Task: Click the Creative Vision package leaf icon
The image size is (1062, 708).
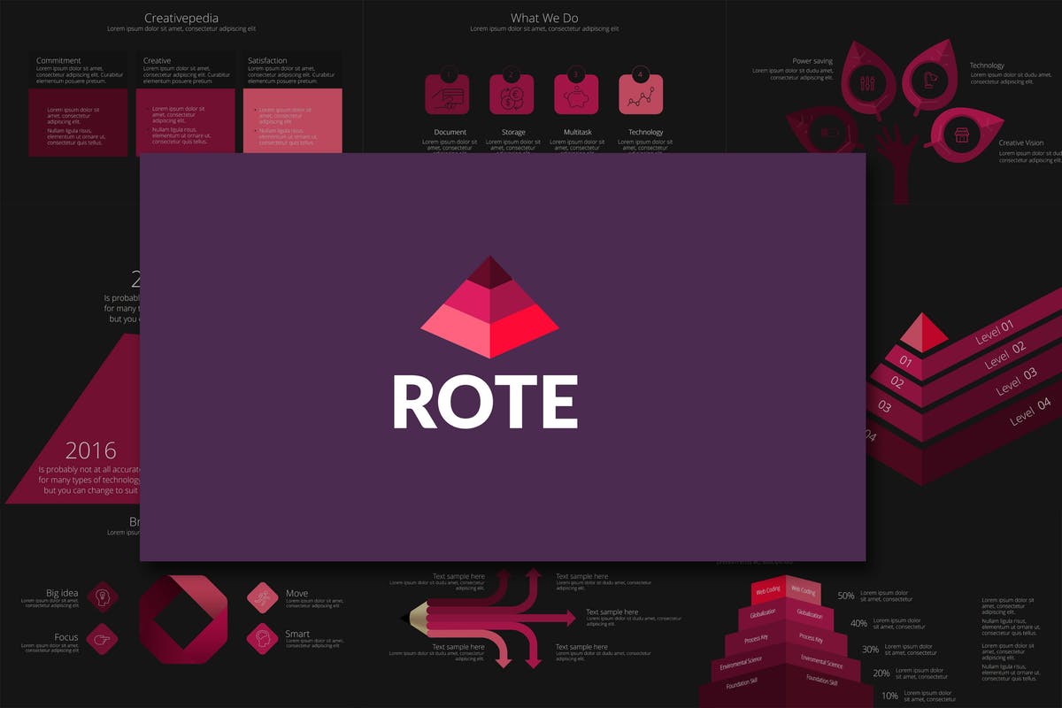Action: click(x=961, y=133)
